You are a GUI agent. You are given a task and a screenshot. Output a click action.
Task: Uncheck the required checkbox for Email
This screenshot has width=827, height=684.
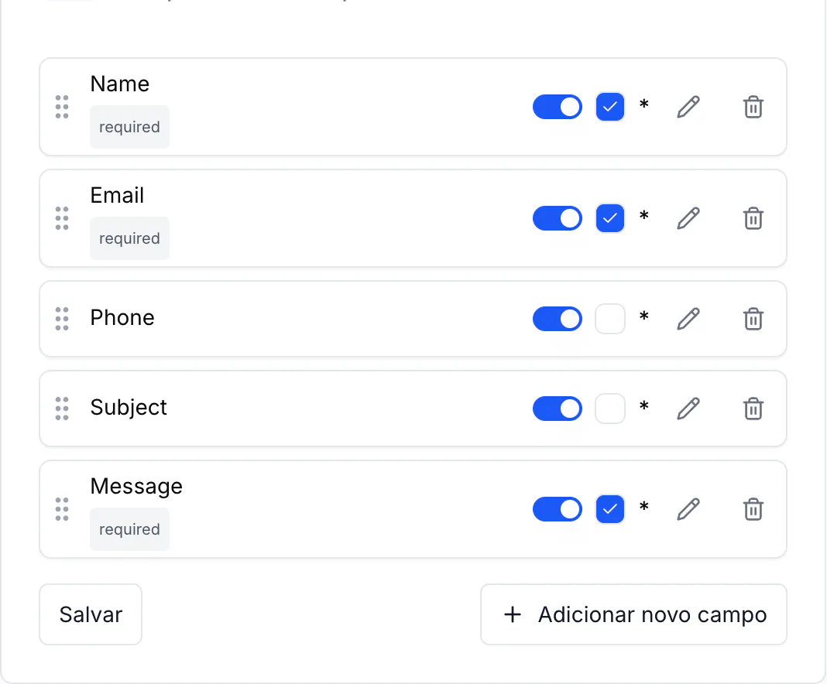click(x=610, y=218)
